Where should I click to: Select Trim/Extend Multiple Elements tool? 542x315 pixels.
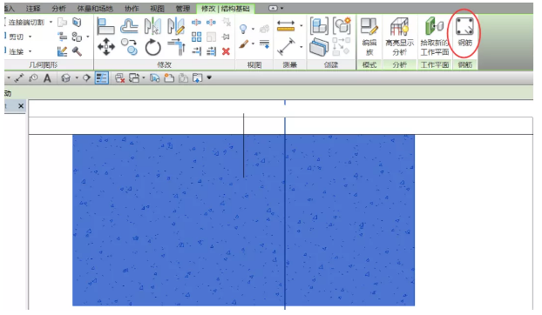click(x=211, y=51)
